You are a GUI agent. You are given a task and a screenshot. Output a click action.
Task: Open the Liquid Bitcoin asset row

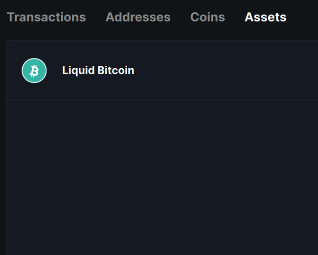(161, 71)
